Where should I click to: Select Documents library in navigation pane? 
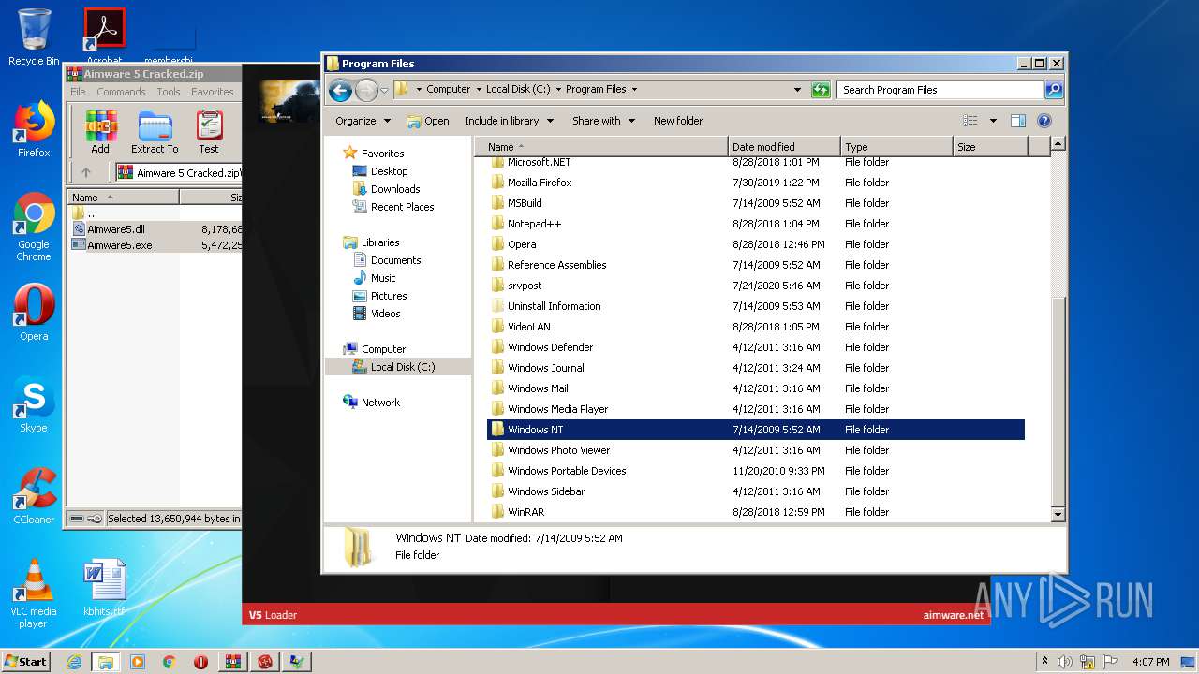tap(387, 260)
